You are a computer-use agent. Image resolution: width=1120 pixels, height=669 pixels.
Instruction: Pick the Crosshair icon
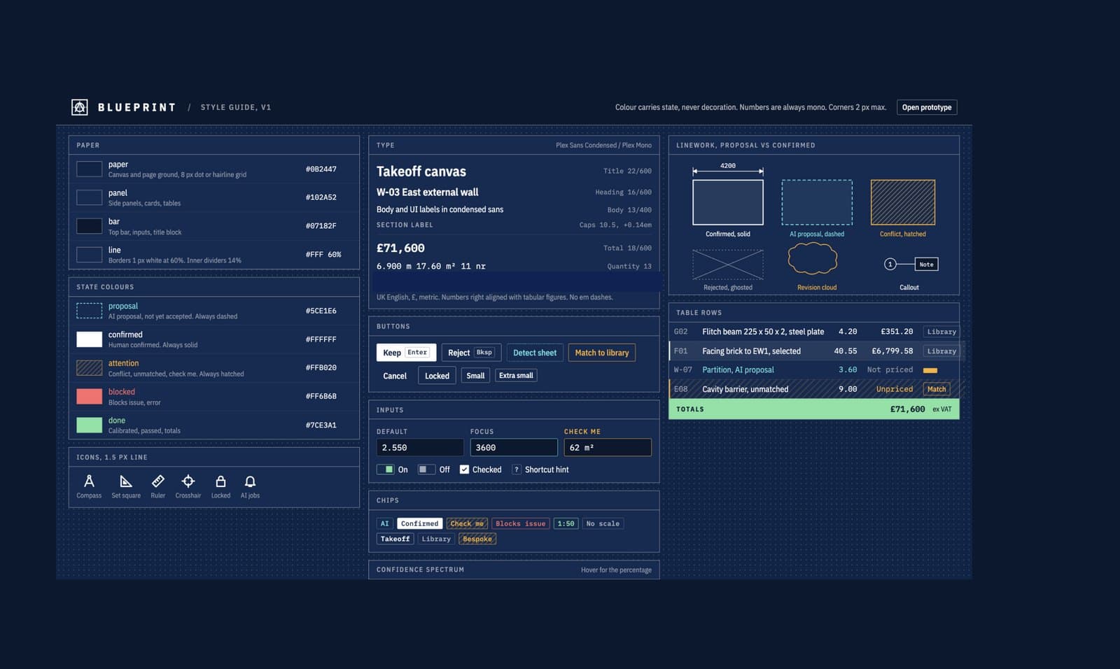tap(188, 481)
